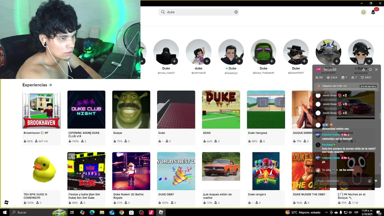Click the LIVE badge in overlay
The width and height of the screenshot is (384, 216).
pos(318,69)
